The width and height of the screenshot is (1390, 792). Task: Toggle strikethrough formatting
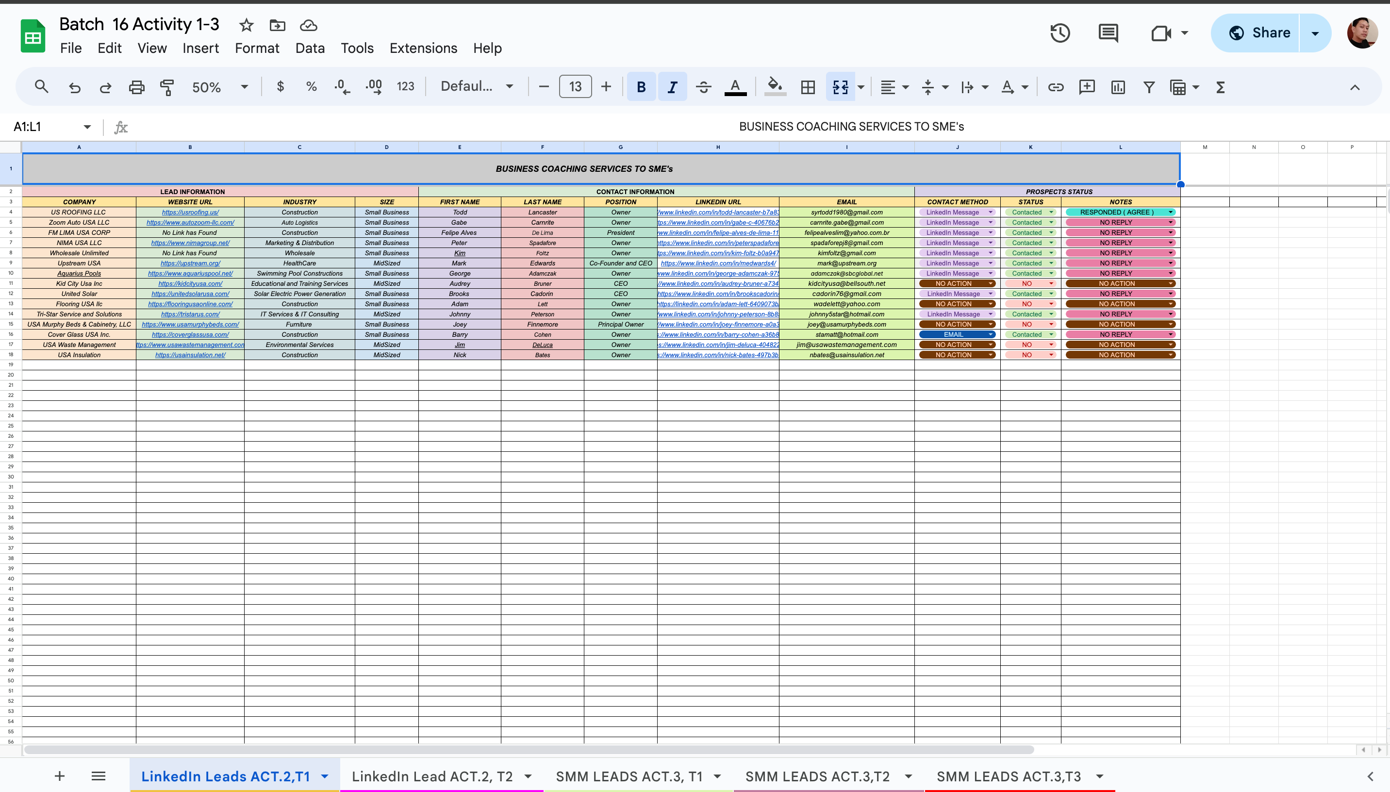703,87
